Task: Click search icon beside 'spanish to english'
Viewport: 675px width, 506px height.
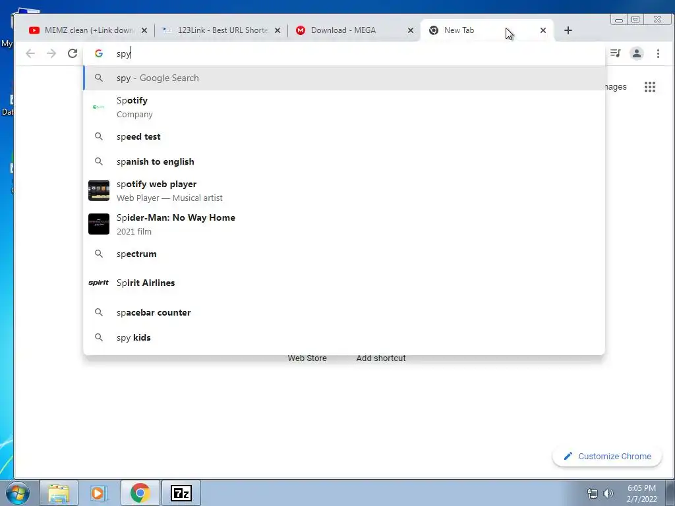Action: click(x=99, y=161)
